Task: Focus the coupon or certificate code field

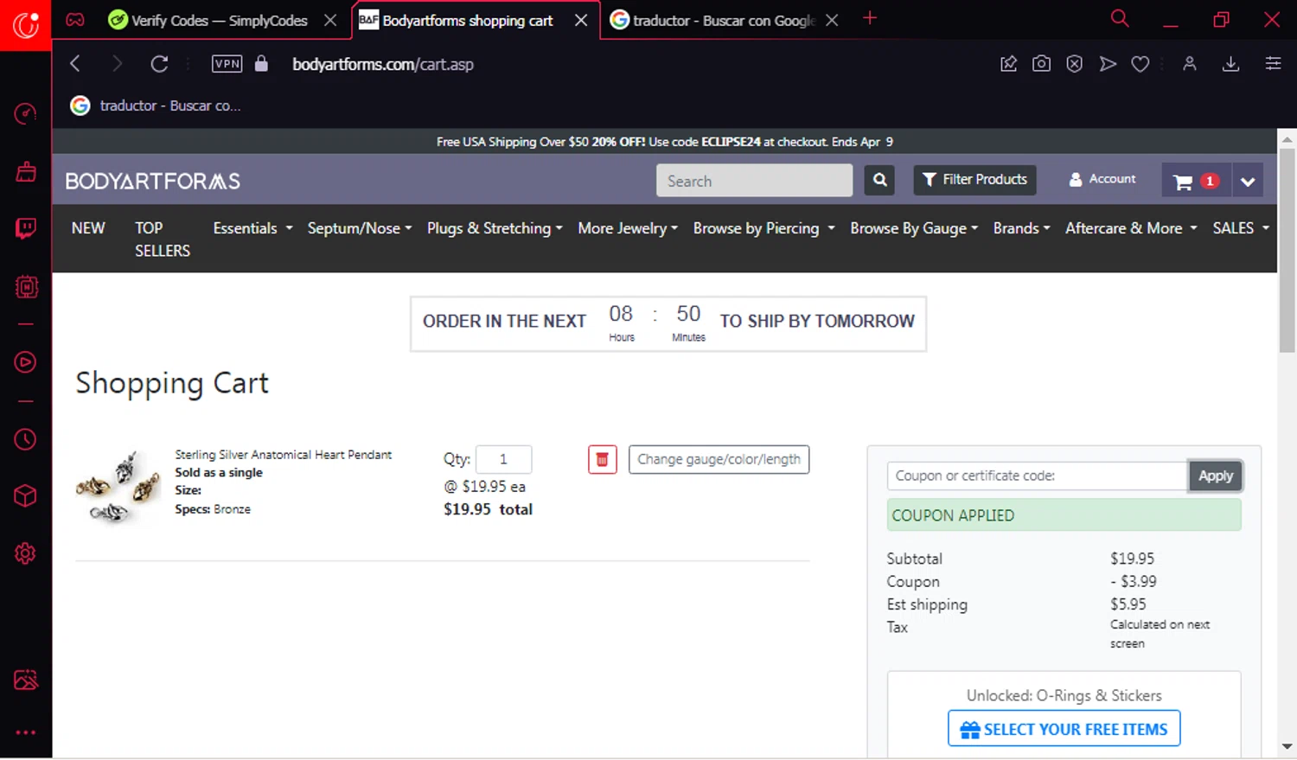Action: point(1037,476)
